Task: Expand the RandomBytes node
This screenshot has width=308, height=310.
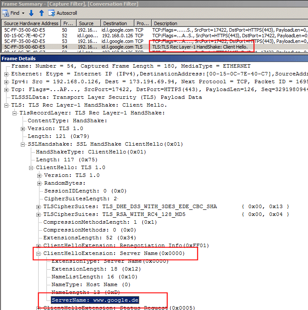Action: [x=39, y=183]
